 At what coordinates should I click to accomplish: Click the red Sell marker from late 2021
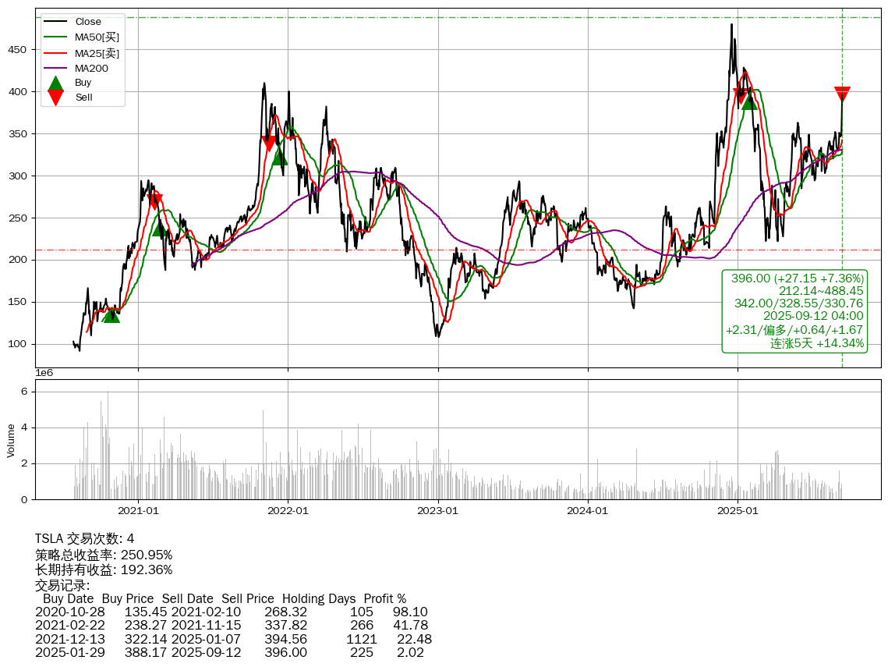click(269, 144)
